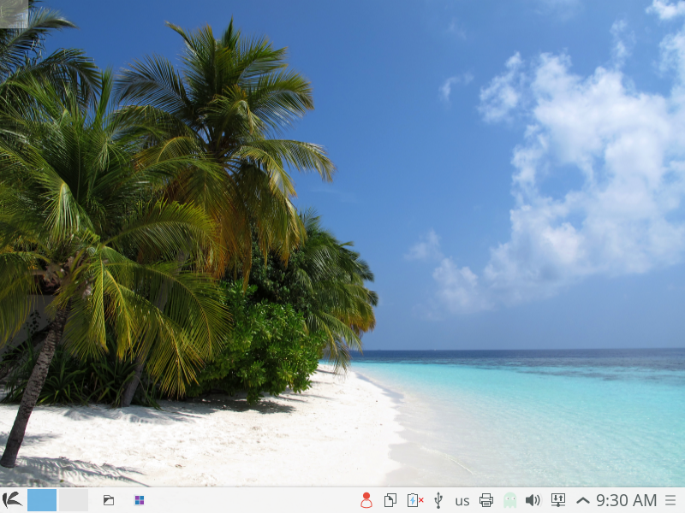This screenshot has height=513, width=685.
Task: Click the translucent square in top-left desktop corner
Action: [14, 13]
